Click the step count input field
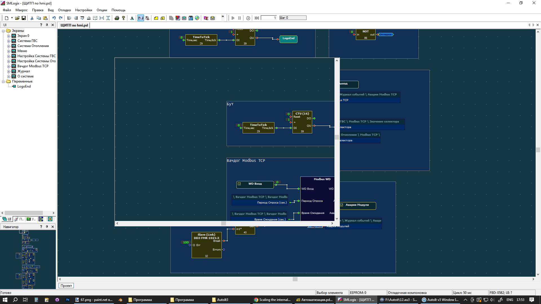The height and width of the screenshot is (304, 541). pos(269,18)
